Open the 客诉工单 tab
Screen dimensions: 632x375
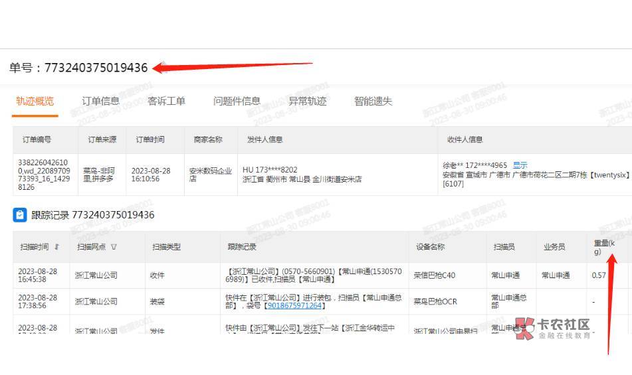click(x=166, y=102)
